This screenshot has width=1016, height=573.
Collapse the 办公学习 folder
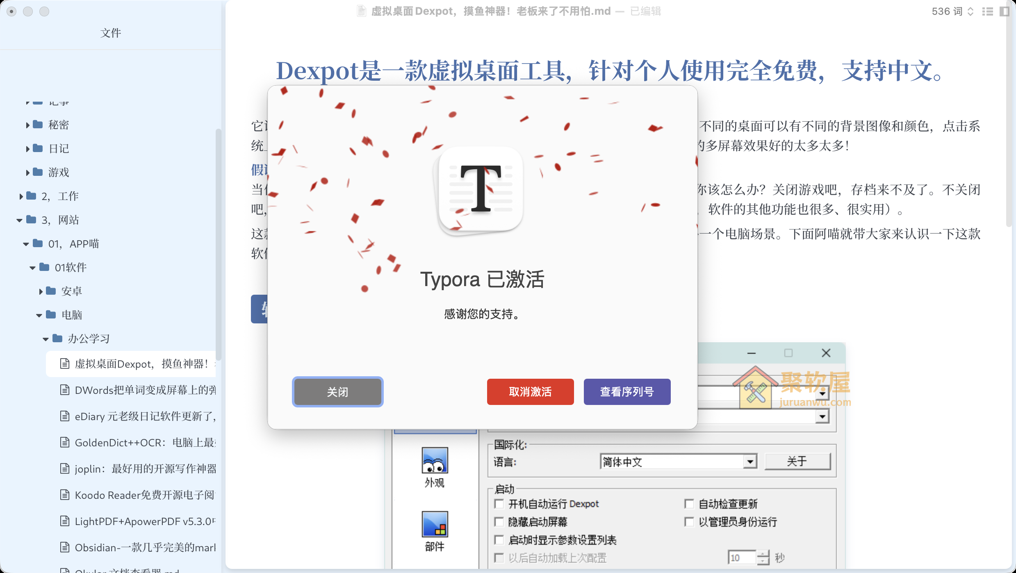[46, 338]
